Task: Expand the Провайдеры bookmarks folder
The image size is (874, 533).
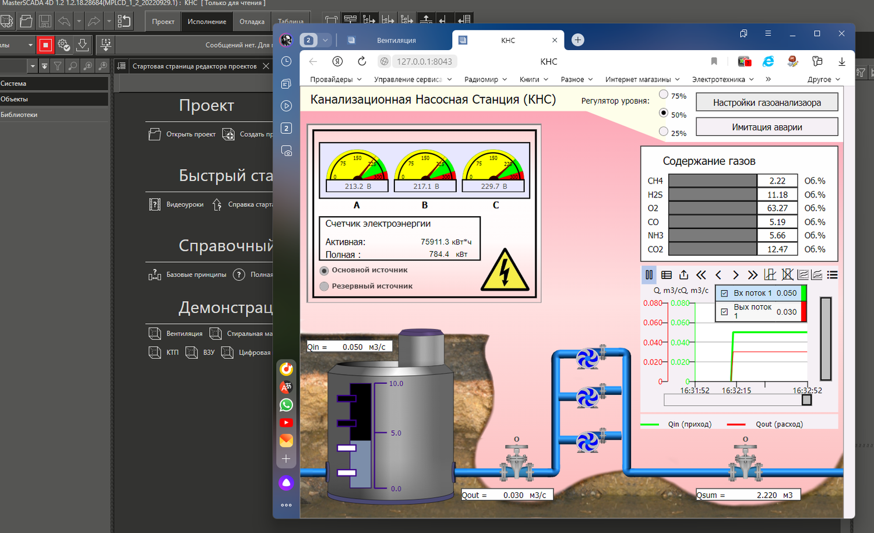Action: pos(336,79)
